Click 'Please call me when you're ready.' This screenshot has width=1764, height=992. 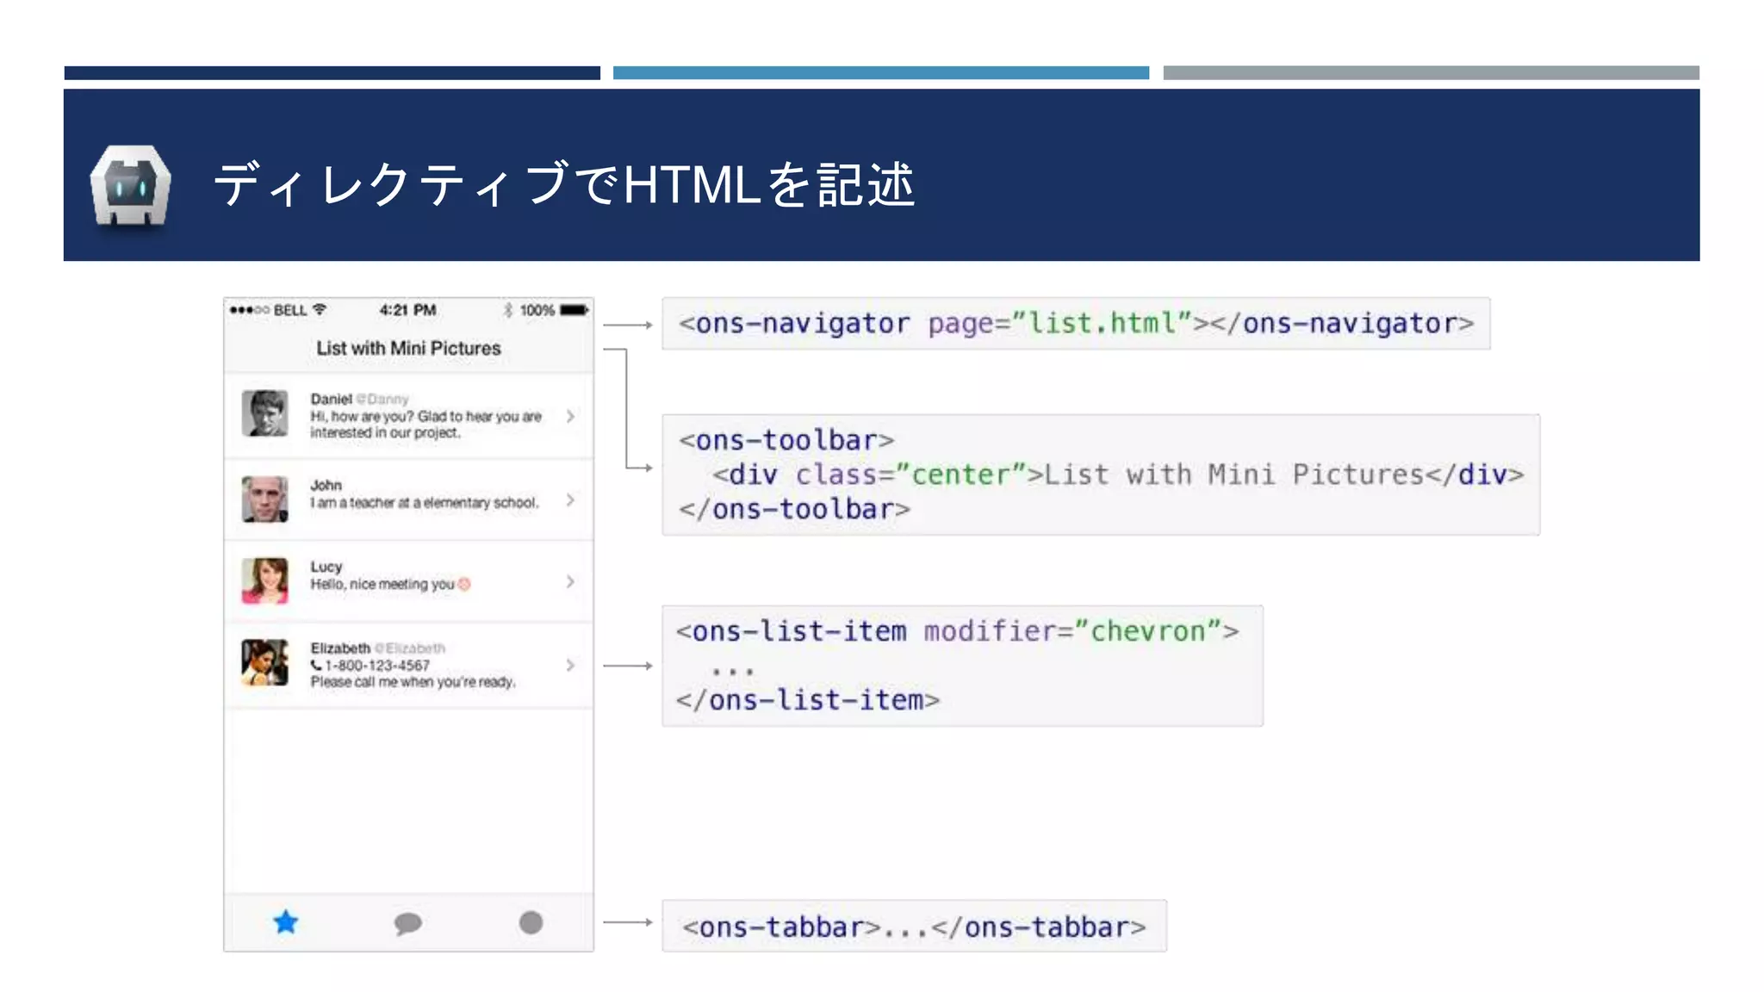coord(413,682)
